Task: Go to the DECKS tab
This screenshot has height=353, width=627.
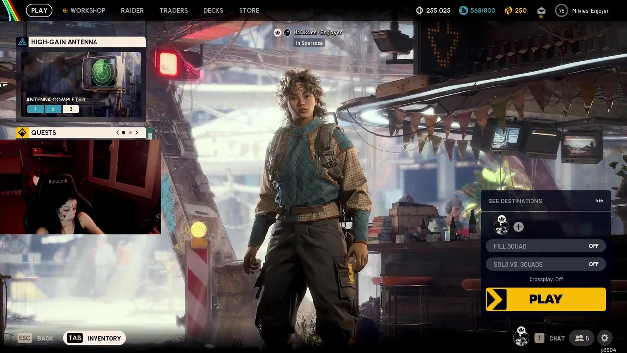Action: click(x=213, y=10)
